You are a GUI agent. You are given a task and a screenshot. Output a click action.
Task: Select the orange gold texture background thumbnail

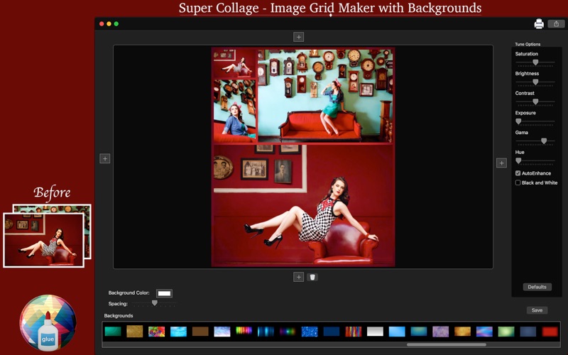[x=462, y=331]
